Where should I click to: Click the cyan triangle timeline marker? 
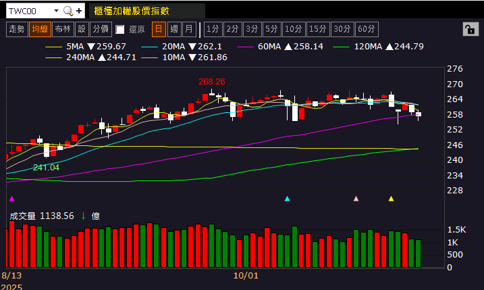point(287,199)
